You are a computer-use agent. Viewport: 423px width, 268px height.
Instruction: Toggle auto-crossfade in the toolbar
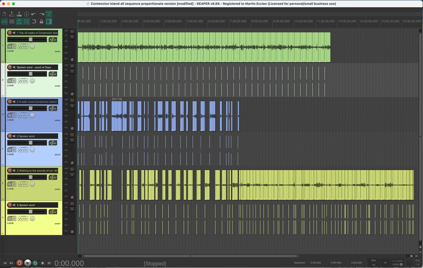[x=49, y=14]
